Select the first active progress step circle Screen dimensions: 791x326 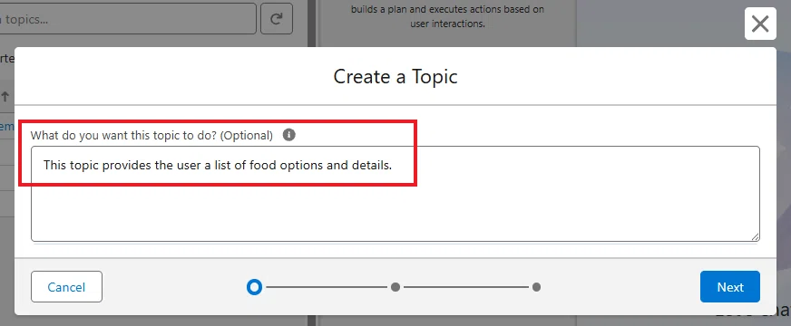click(x=254, y=287)
